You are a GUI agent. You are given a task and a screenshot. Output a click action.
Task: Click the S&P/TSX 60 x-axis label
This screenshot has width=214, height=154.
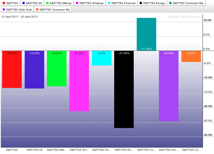34,150
